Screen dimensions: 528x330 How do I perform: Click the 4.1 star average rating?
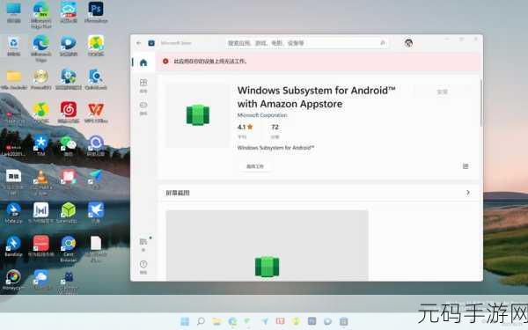tap(245, 128)
